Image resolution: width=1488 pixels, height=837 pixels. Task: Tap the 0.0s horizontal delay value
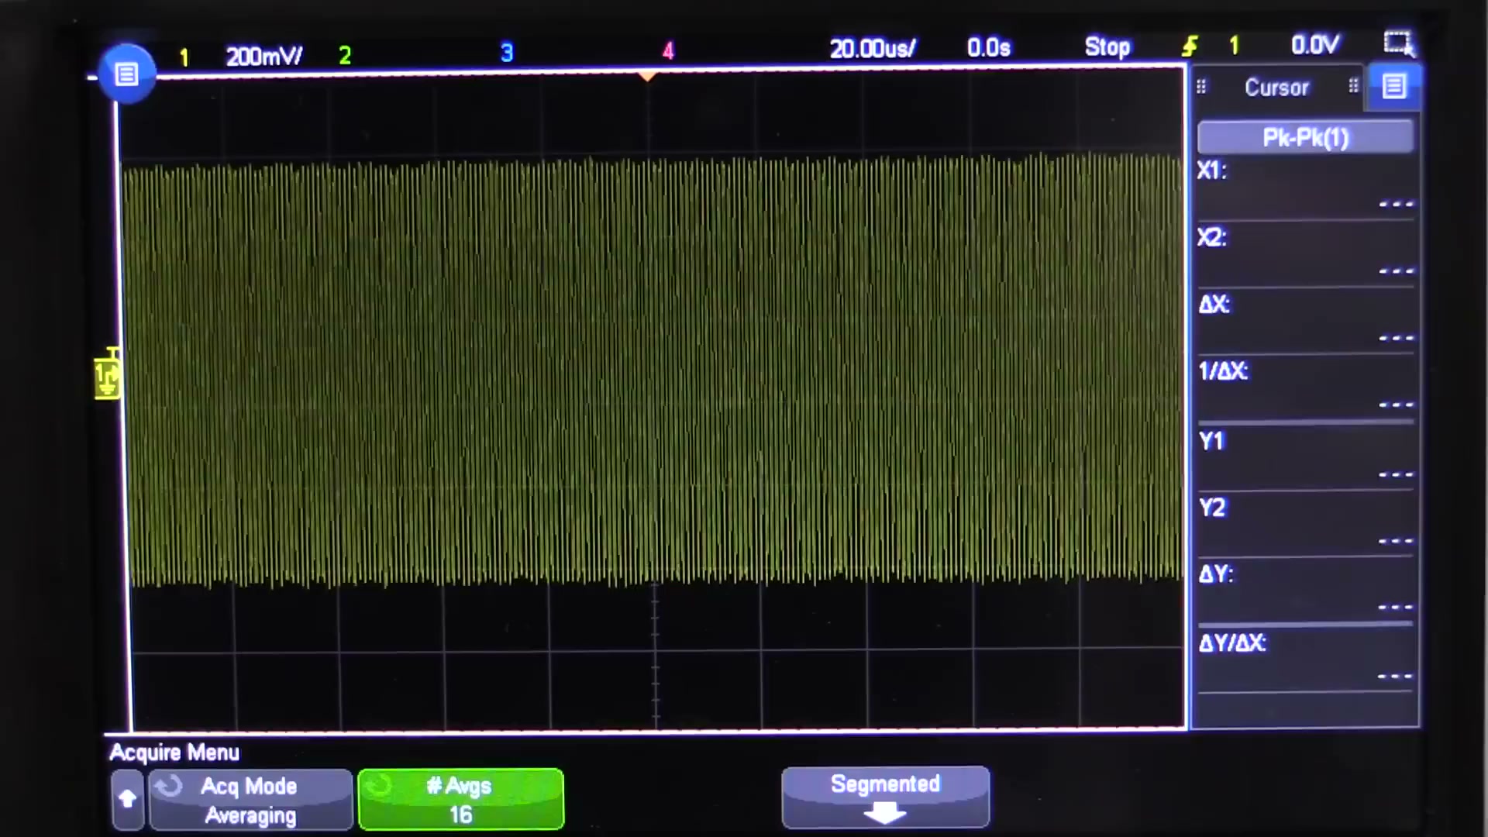pos(989,48)
